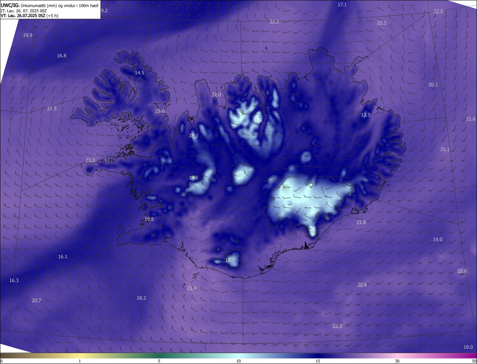Click the 18.2 value label
The image size is (477, 364).
141,298
